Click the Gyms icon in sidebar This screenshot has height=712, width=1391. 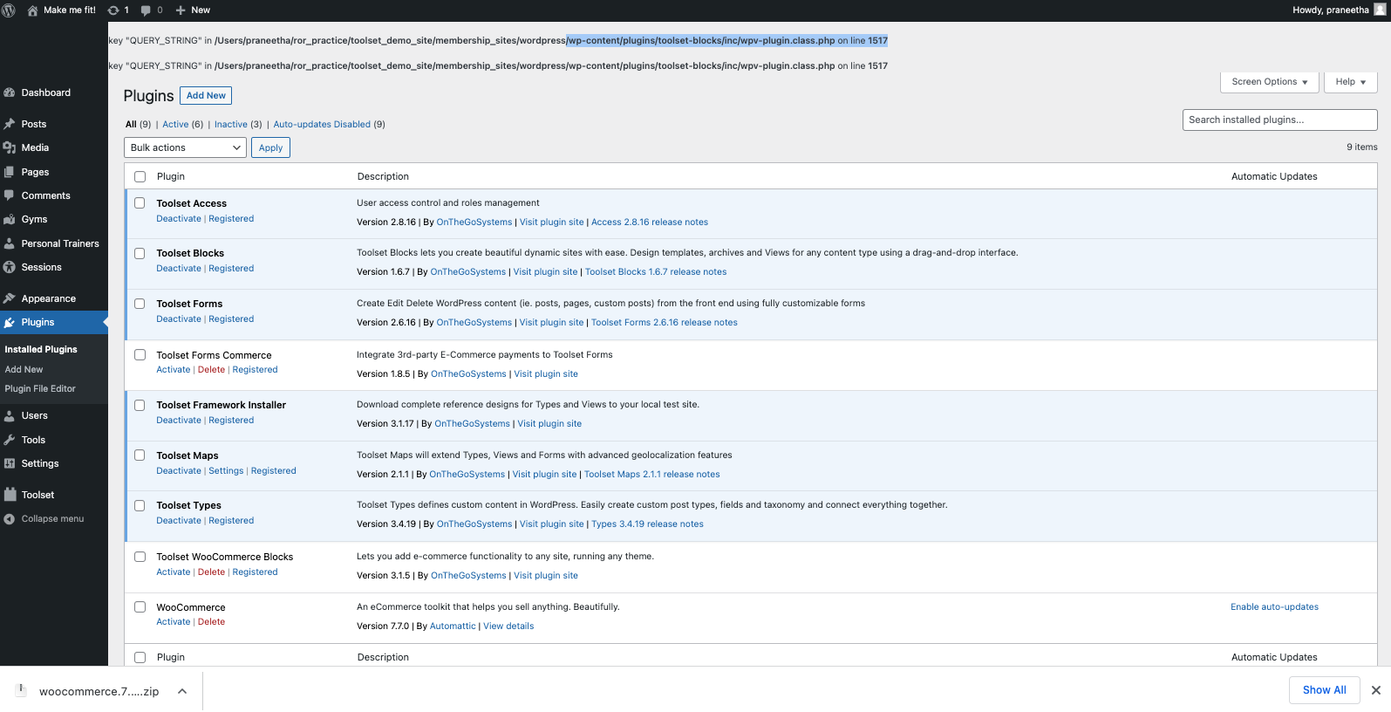(x=10, y=219)
